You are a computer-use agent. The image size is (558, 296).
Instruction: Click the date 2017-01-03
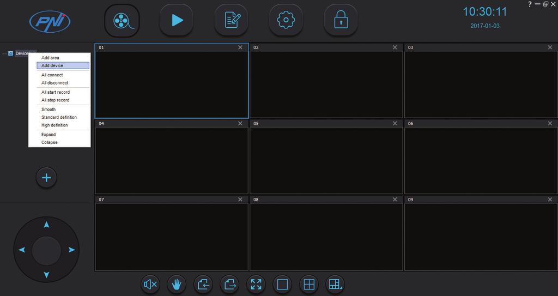(x=484, y=26)
